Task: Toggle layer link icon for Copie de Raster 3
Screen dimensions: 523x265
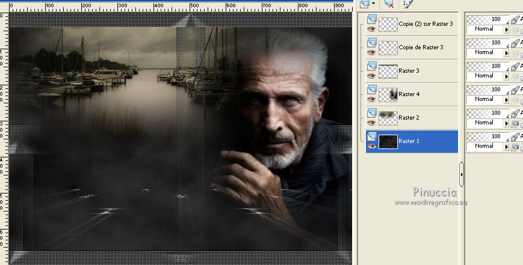Action: (x=516, y=43)
